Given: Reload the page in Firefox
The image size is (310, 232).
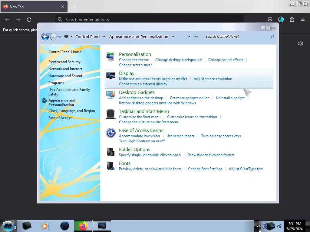Looking at the screenshot, I should [x=29, y=20].
